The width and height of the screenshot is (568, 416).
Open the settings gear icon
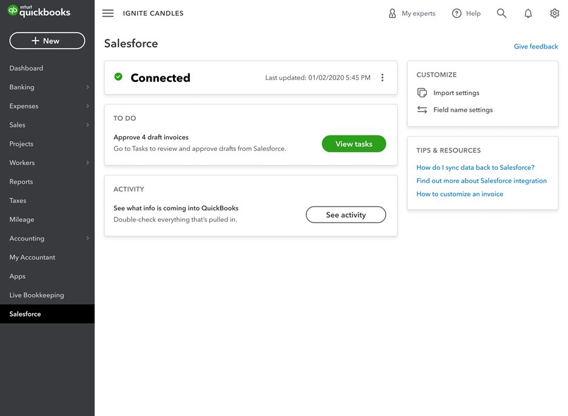(x=554, y=13)
